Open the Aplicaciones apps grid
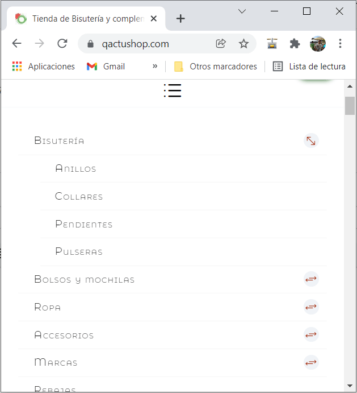The height and width of the screenshot is (393, 357). [x=44, y=67]
